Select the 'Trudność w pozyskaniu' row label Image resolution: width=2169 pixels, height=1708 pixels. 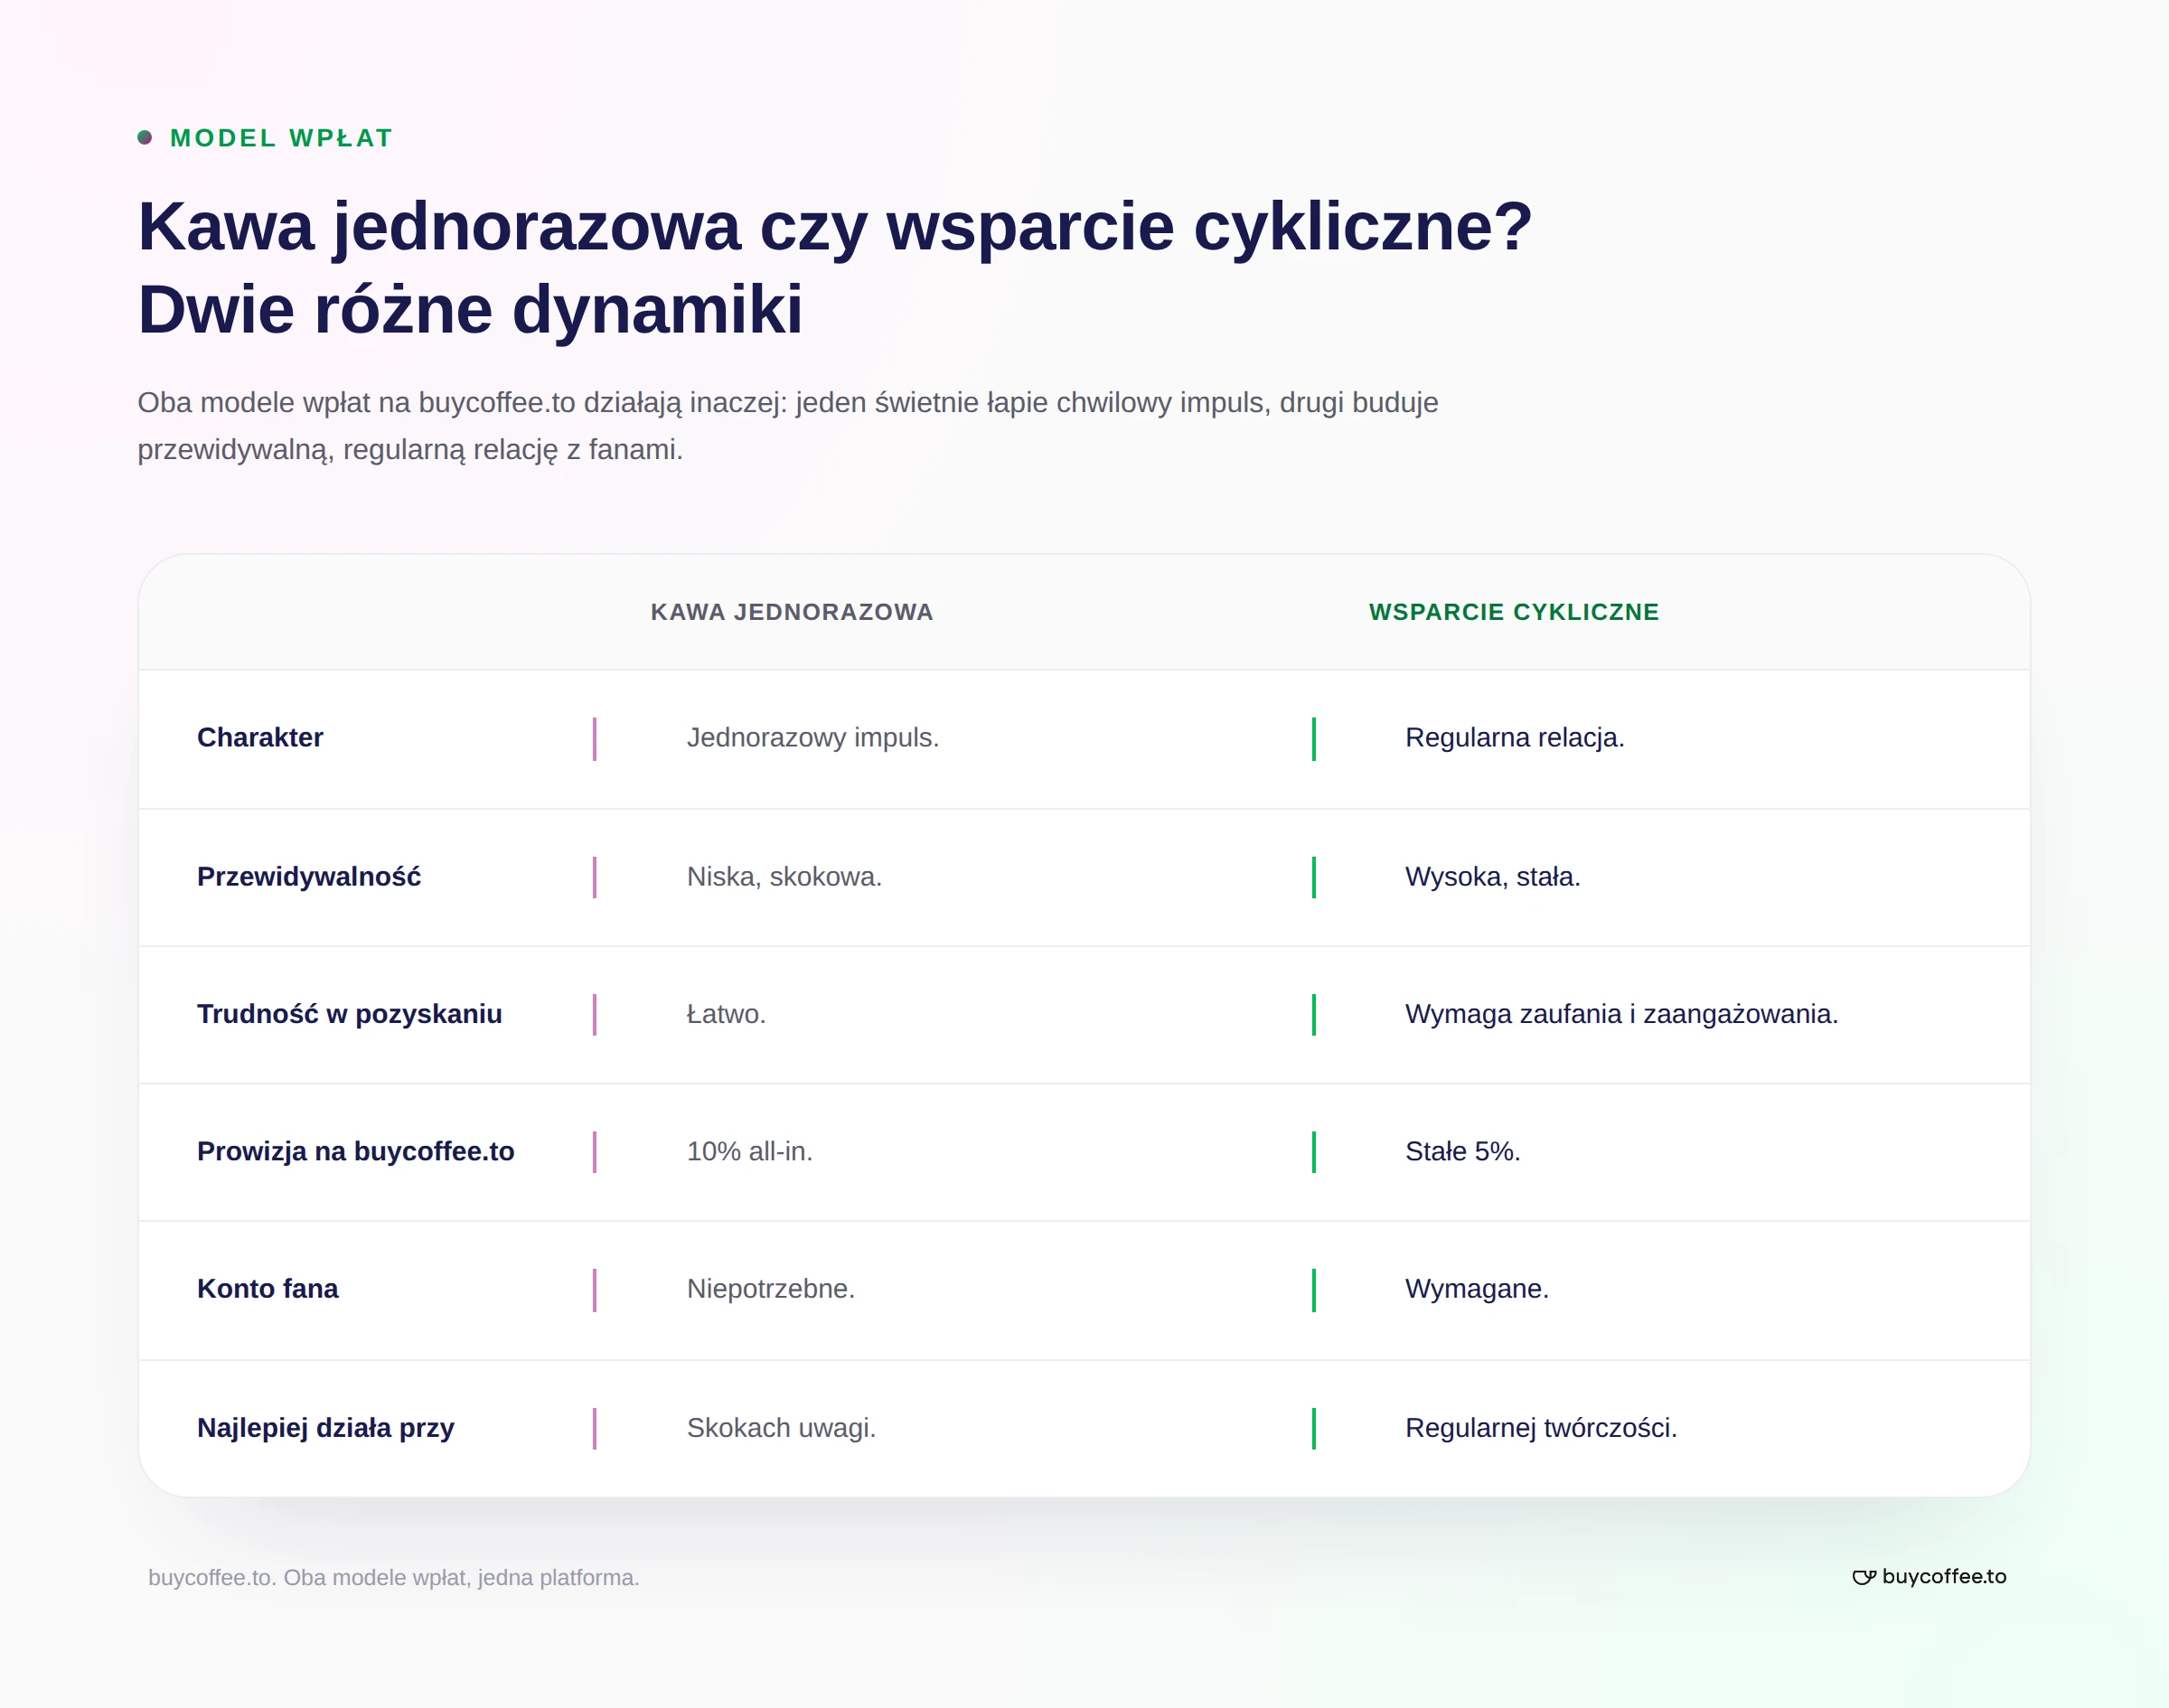pos(350,1014)
